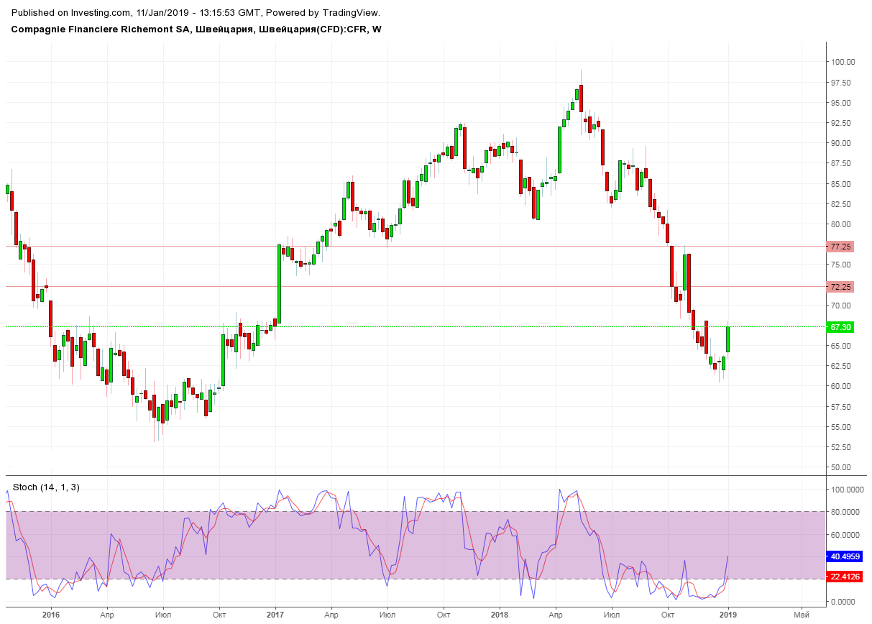Click the 90.00 price axis label
The width and height of the screenshot is (872, 624).
(x=843, y=143)
